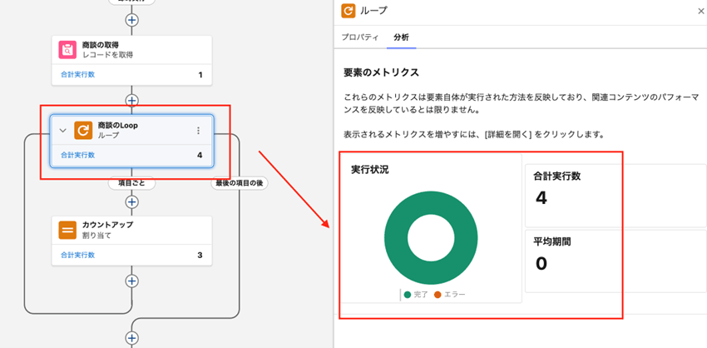
Task: Select the 最後の項目の後 path label
Action: pyautogui.click(x=239, y=183)
